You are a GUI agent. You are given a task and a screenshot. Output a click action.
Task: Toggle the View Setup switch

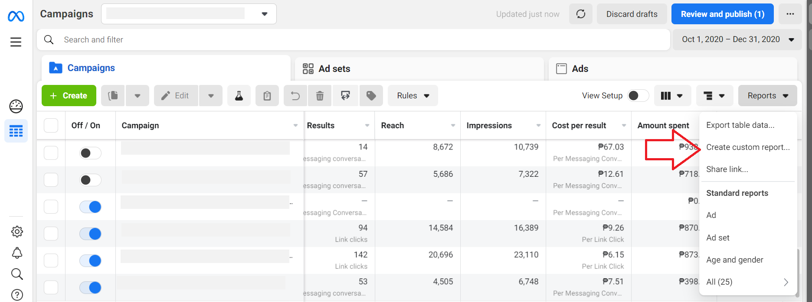point(638,96)
